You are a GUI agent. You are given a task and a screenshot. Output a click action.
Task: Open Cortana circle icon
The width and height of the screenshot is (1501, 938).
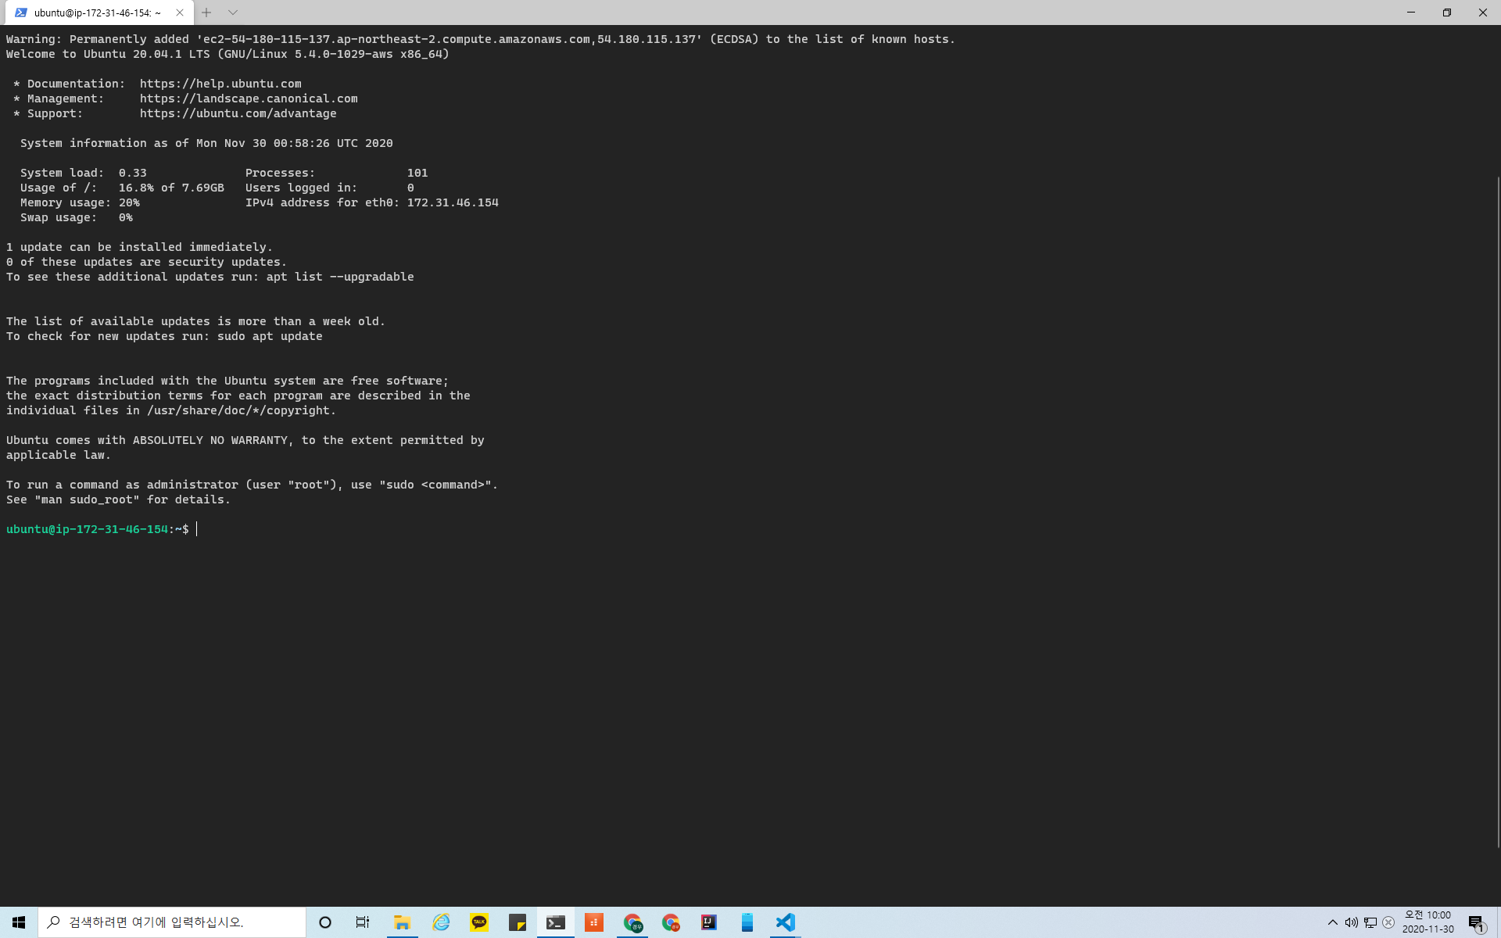tap(325, 922)
